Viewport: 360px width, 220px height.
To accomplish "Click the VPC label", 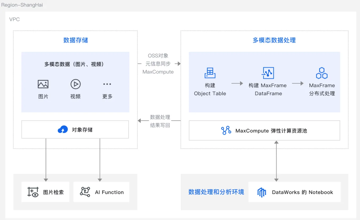I will (14, 19).
